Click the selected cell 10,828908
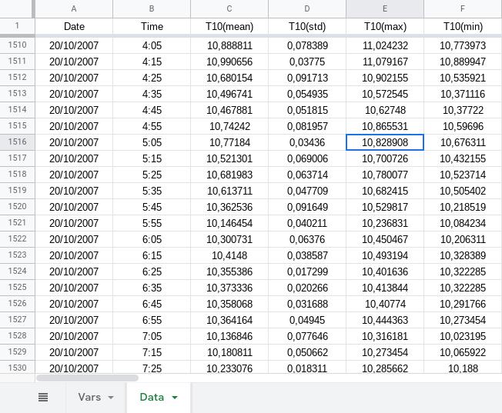 385,142
